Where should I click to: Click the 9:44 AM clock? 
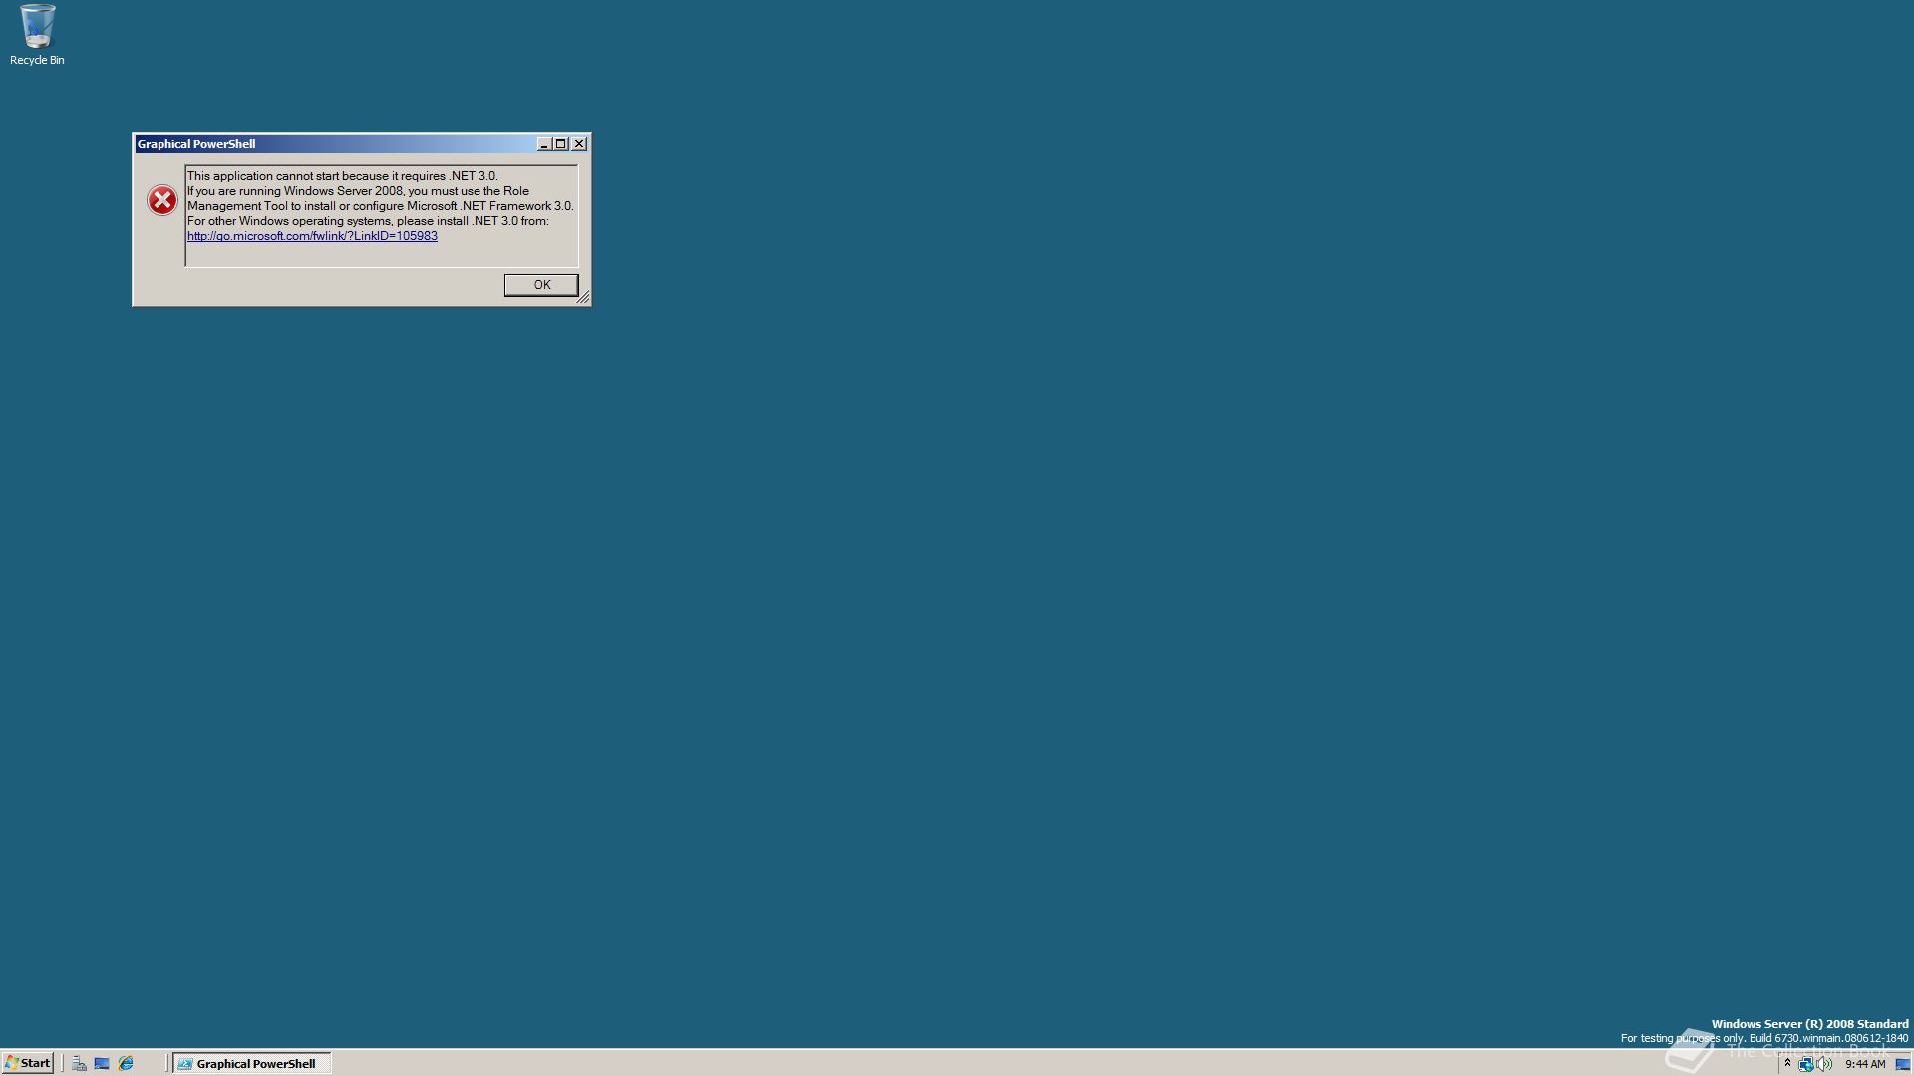coord(1865,1064)
